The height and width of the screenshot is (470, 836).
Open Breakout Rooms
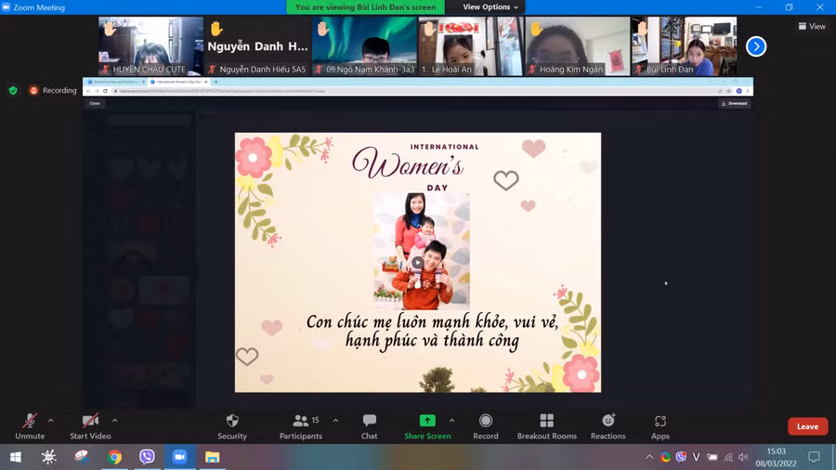coord(546,422)
